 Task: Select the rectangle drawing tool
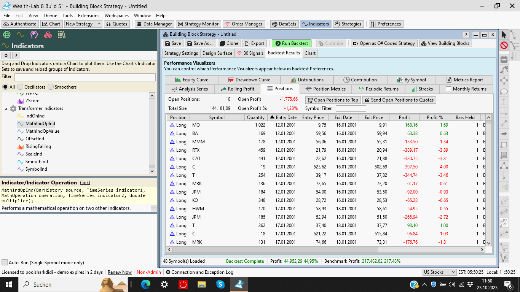(x=504, y=144)
